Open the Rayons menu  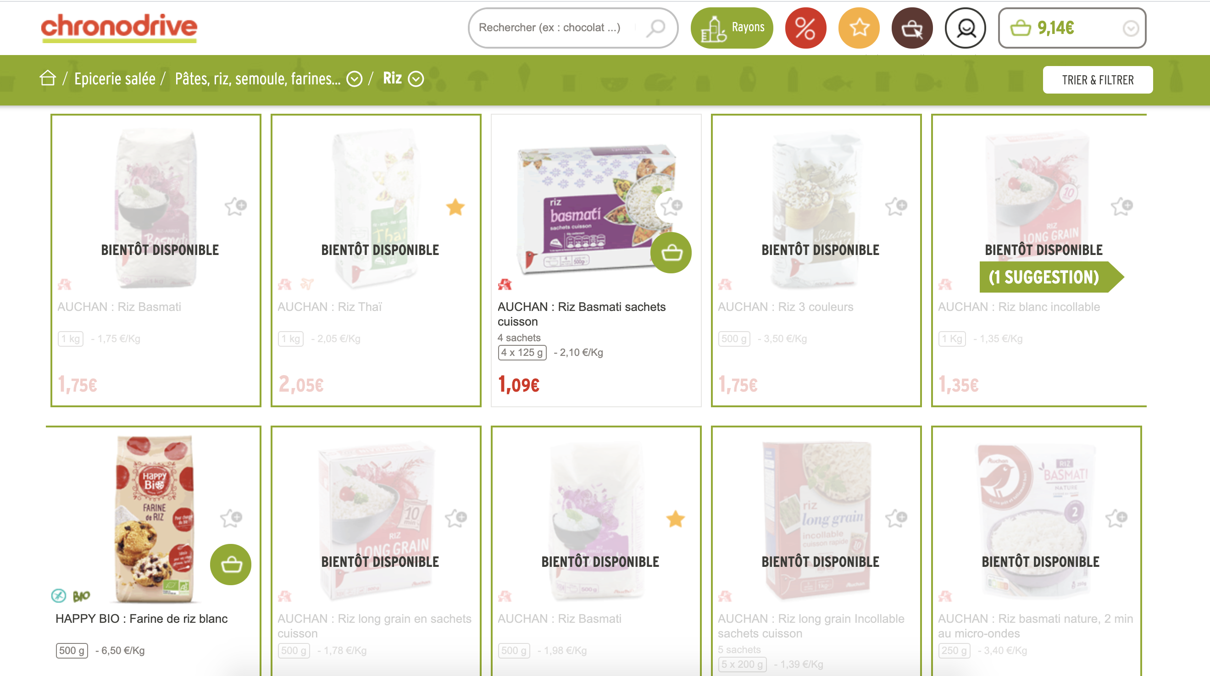pos(731,28)
